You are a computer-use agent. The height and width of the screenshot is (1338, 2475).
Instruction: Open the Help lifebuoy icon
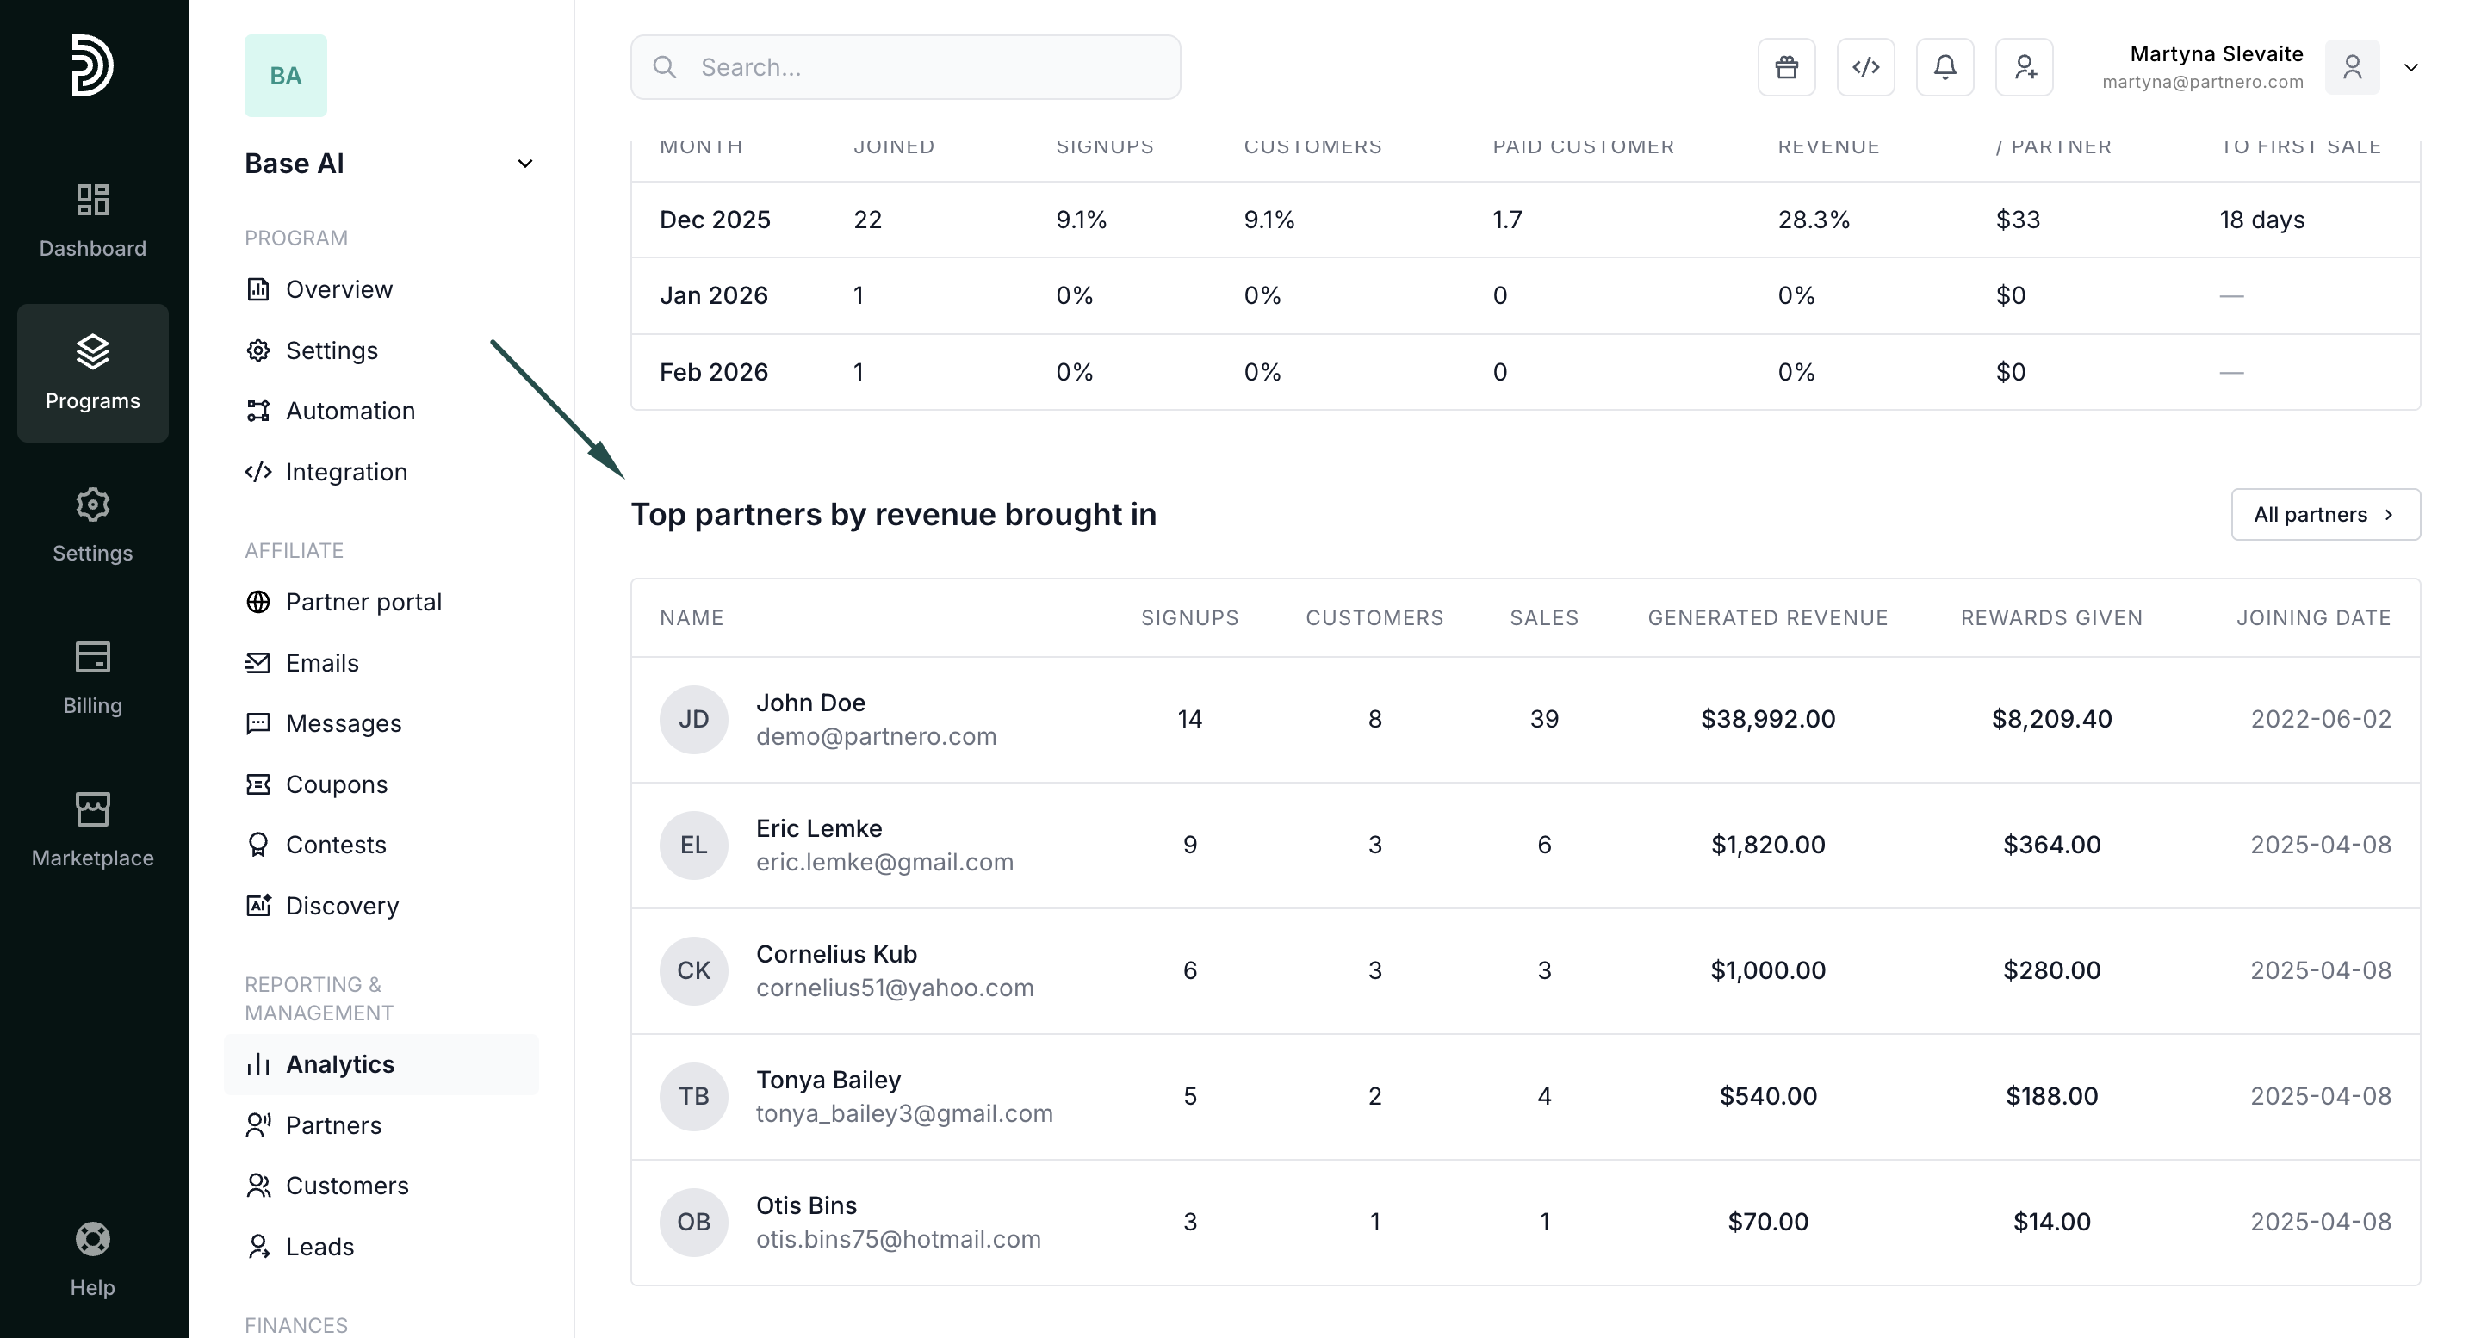click(x=92, y=1258)
